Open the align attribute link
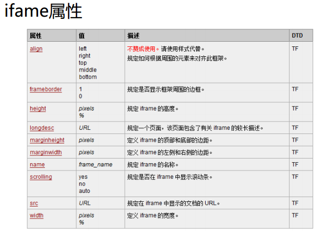The height and width of the screenshot is (231, 320). point(36,49)
